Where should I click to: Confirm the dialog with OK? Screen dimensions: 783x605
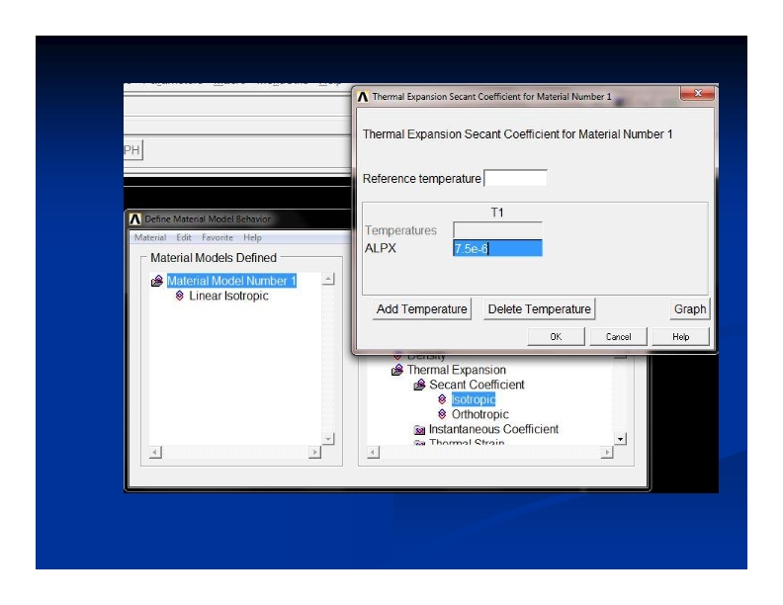pos(556,337)
